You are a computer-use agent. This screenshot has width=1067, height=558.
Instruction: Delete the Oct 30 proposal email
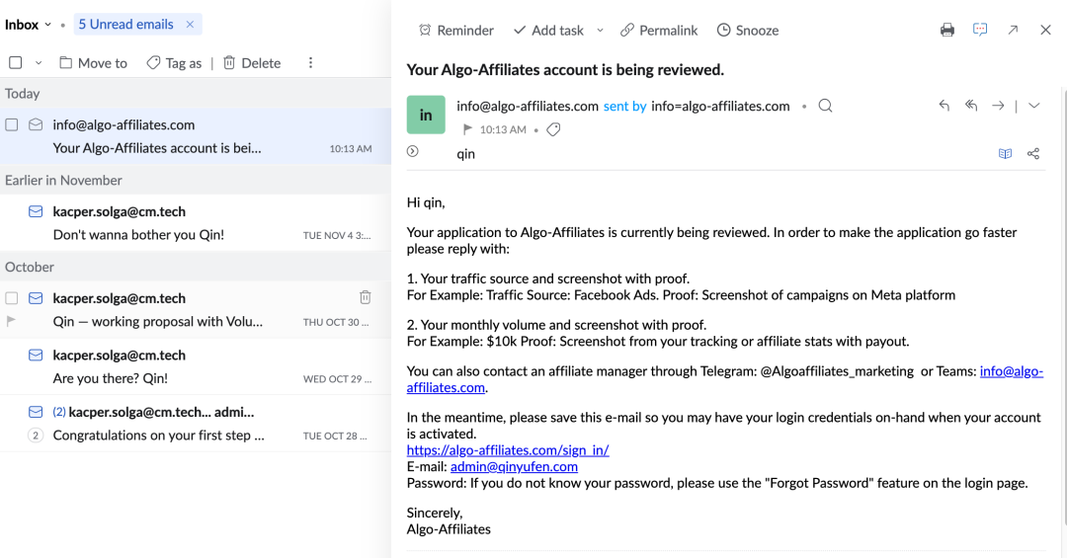[x=366, y=297]
